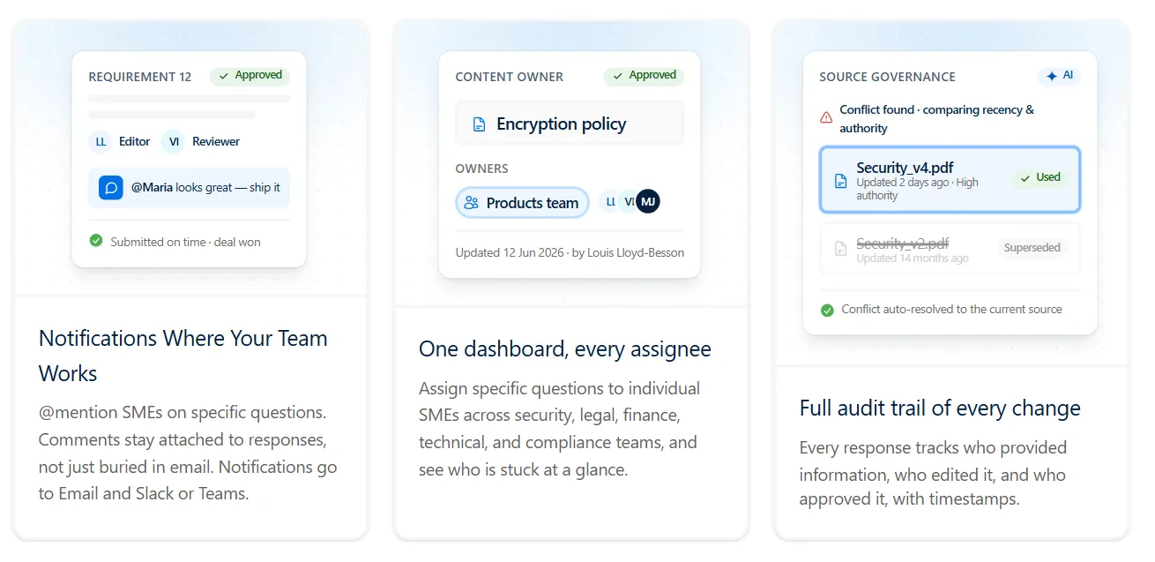The height and width of the screenshot is (562, 1155).
Task: Click the Full audit trail of every change heading
Action: pos(940,408)
